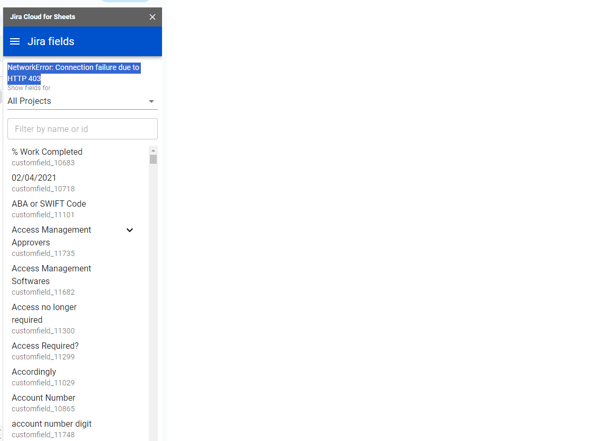
Task: Select the Access Required? field
Action: click(45, 346)
